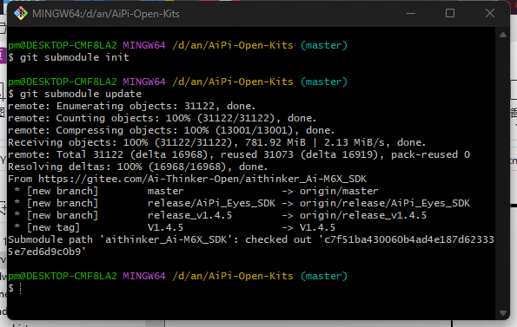Screen dimensions: 517x327
Task: Click the 'git submodule update' command line
Action: 75,94
